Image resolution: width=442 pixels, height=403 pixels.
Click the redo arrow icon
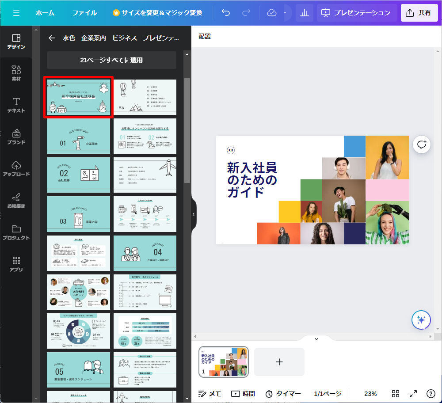[246, 13]
